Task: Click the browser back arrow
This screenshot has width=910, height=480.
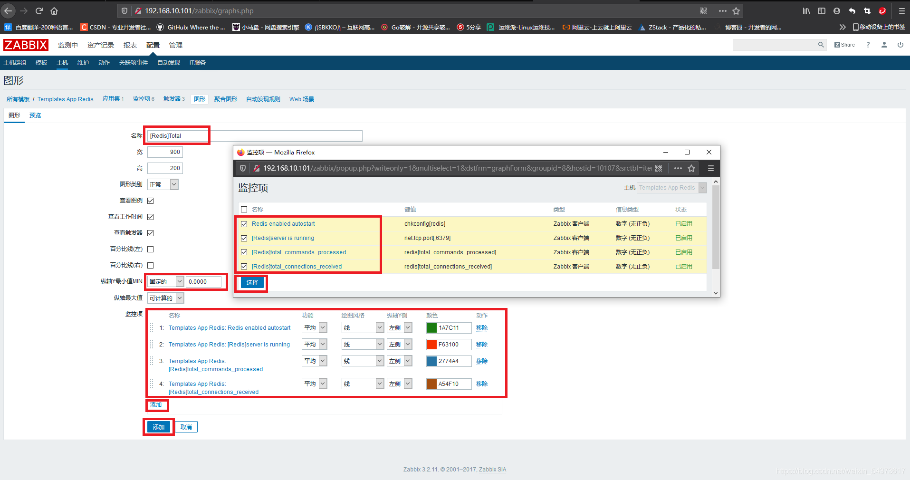Action: (9, 10)
